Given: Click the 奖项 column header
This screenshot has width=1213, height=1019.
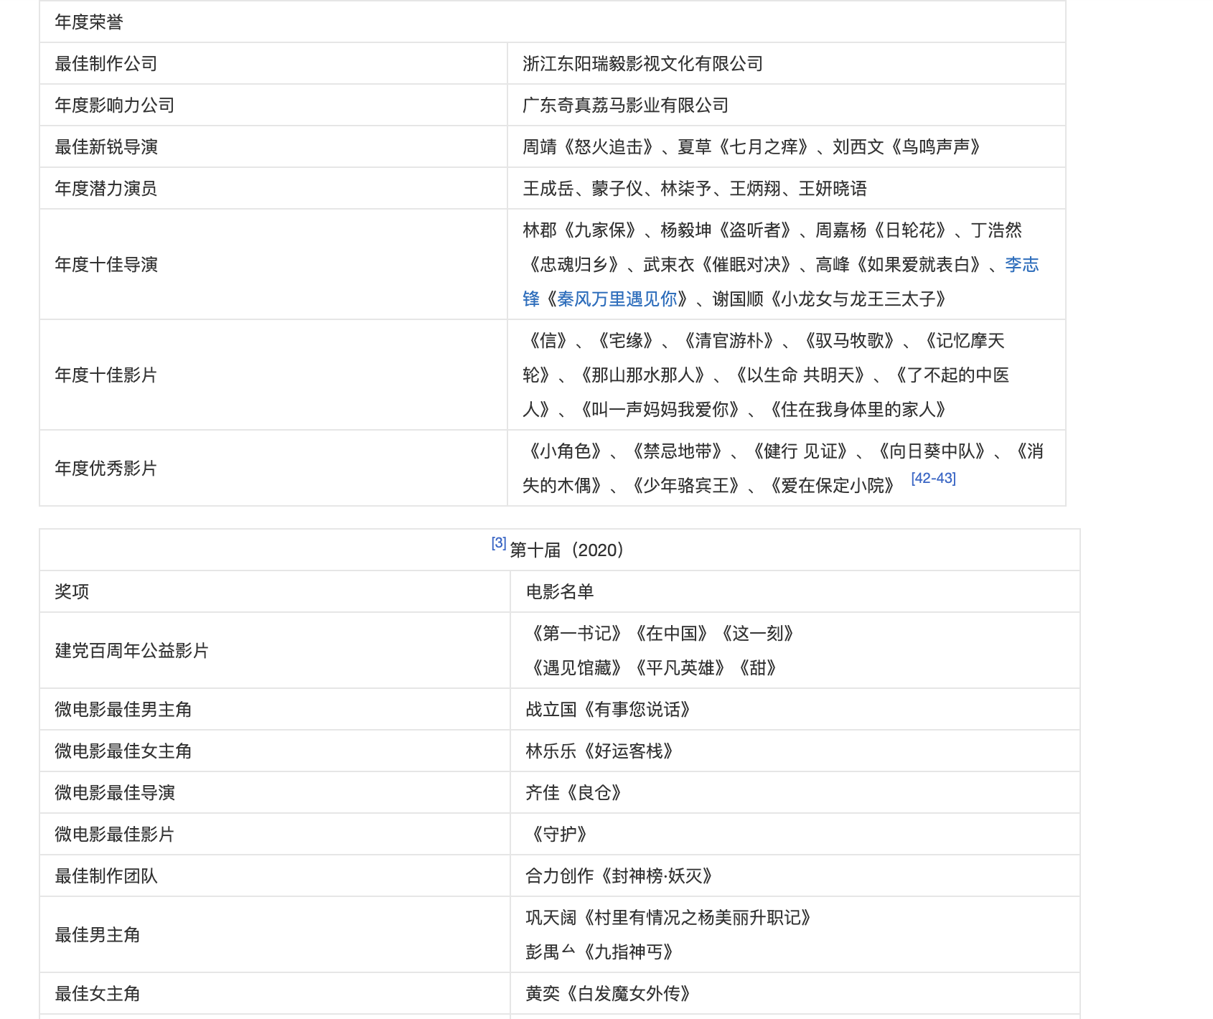Looking at the screenshot, I should pyautogui.click(x=72, y=592).
